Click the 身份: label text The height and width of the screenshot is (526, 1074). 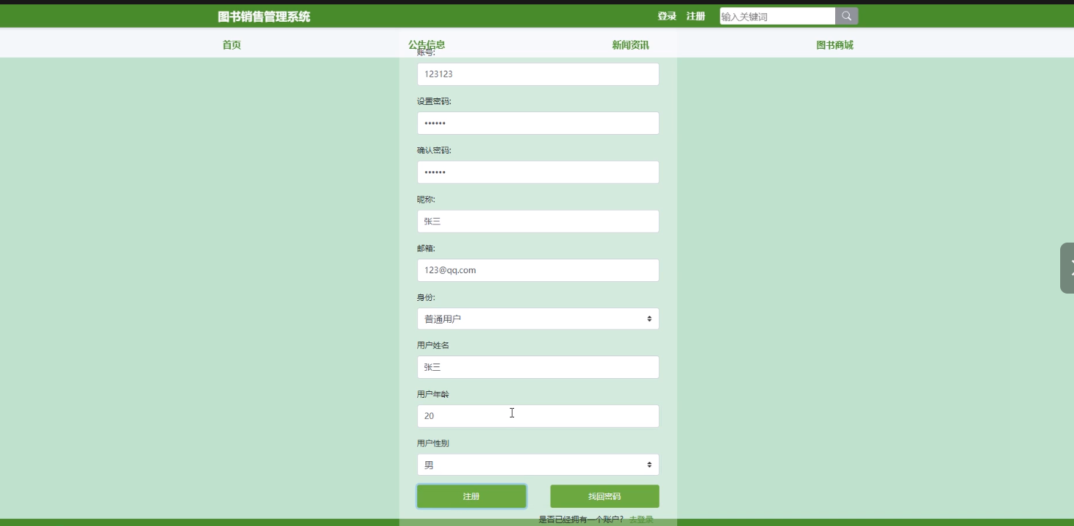426,297
